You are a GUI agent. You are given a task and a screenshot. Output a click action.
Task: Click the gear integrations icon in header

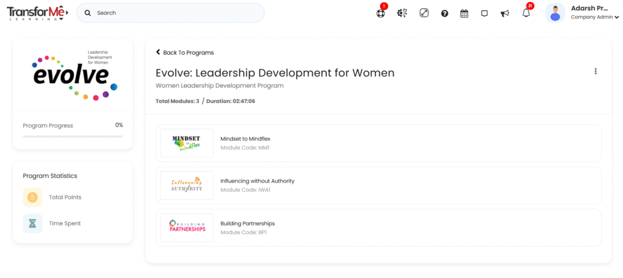(402, 13)
